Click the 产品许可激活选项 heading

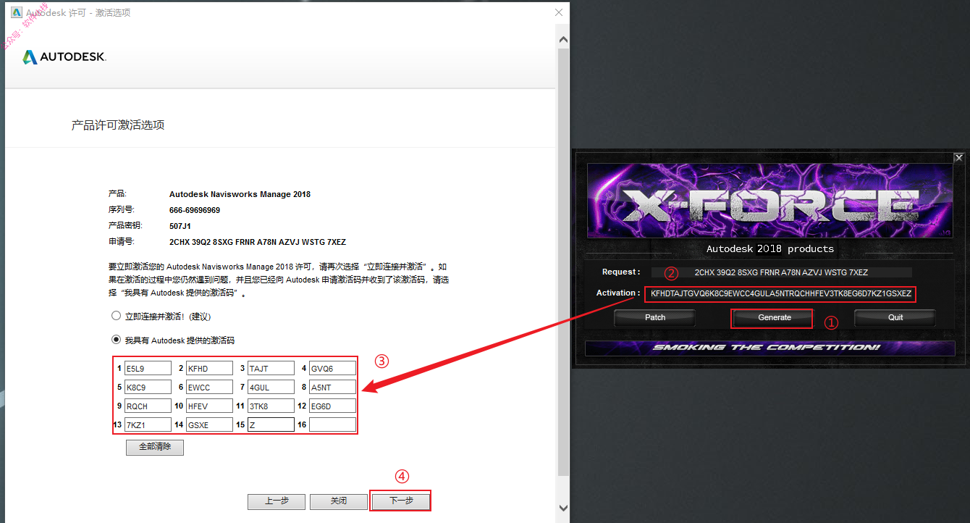coord(118,125)
